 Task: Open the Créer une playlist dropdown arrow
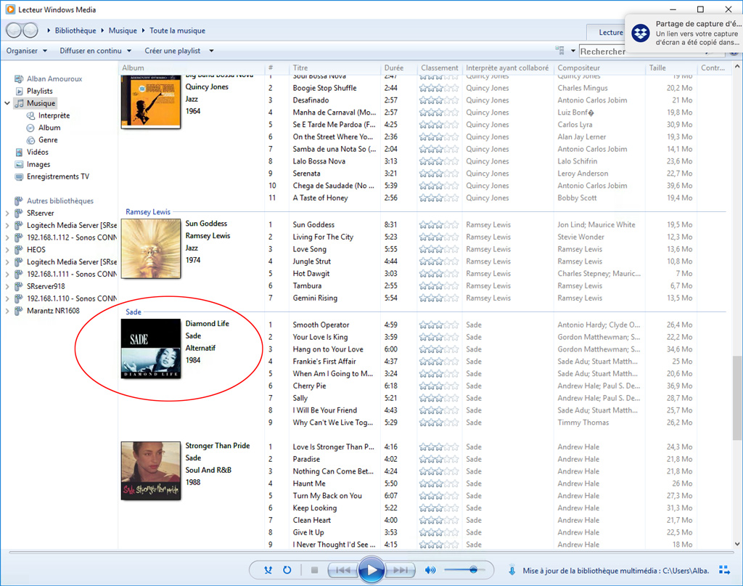click(x=211, y=51)
